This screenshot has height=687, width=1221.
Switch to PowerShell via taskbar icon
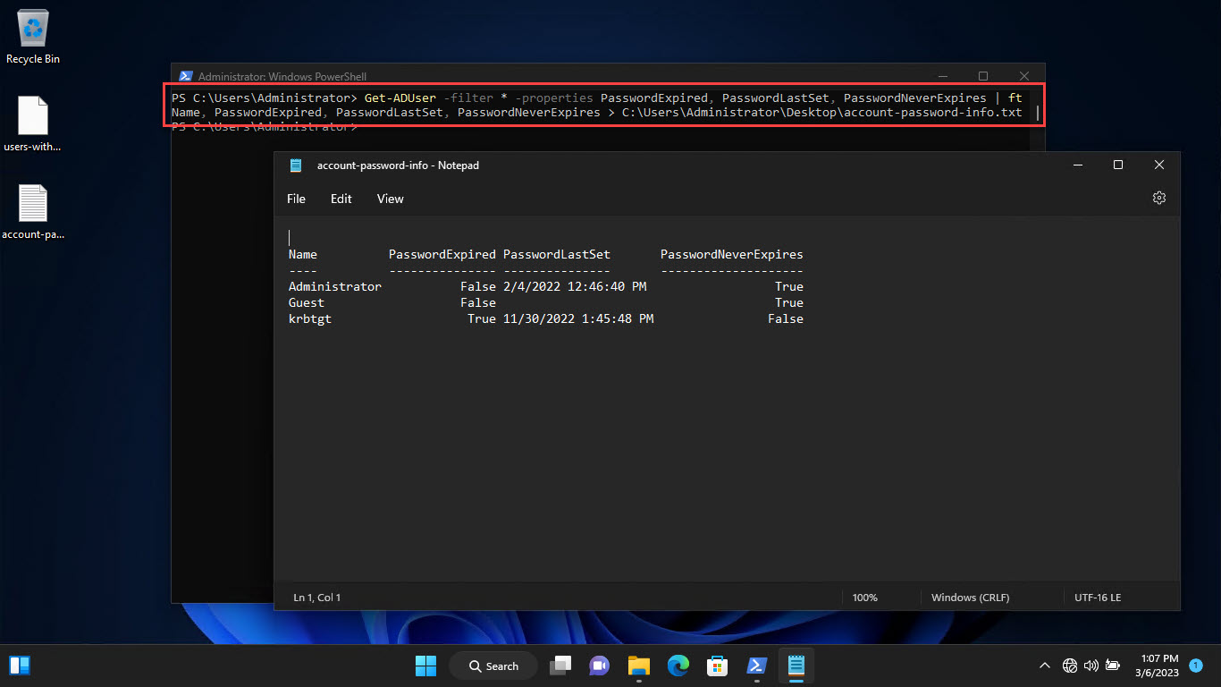point(756,666)
